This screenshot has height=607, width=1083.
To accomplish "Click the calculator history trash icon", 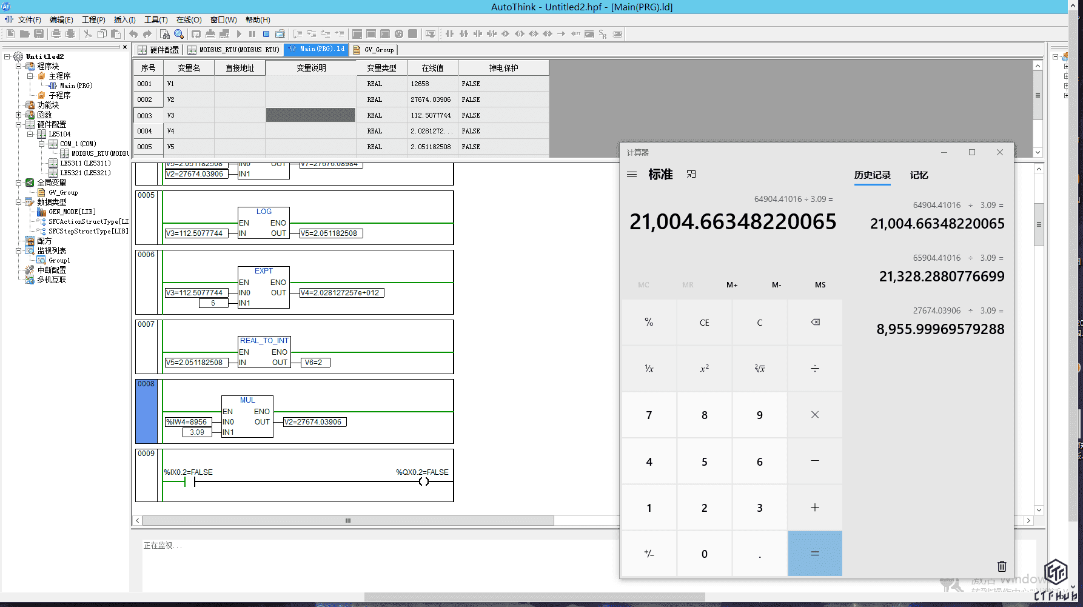I will [x=1002, y=566].
